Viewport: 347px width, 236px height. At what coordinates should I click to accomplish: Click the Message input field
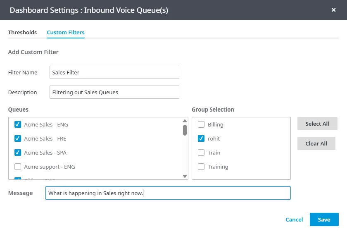pyautogui.click(x=168, y=193)
